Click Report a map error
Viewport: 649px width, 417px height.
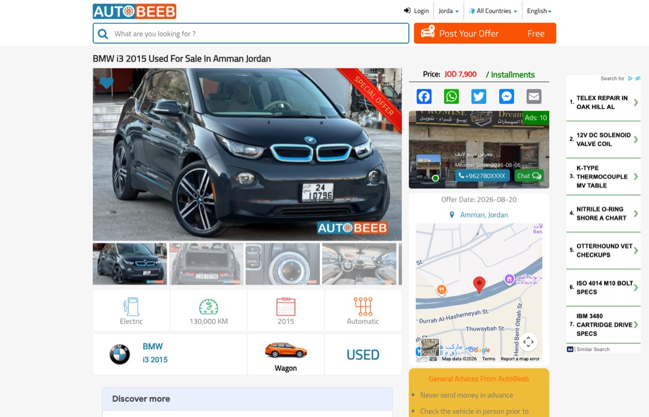(520, 359)
